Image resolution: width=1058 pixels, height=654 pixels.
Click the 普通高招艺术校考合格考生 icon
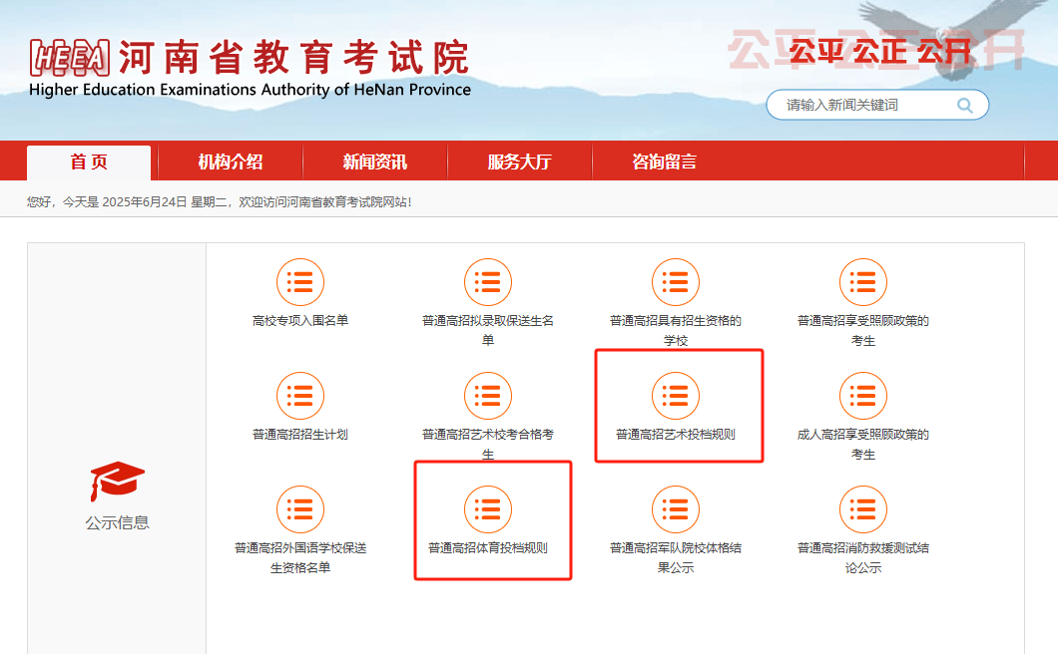pyautogui.click(x=488, y=396)
